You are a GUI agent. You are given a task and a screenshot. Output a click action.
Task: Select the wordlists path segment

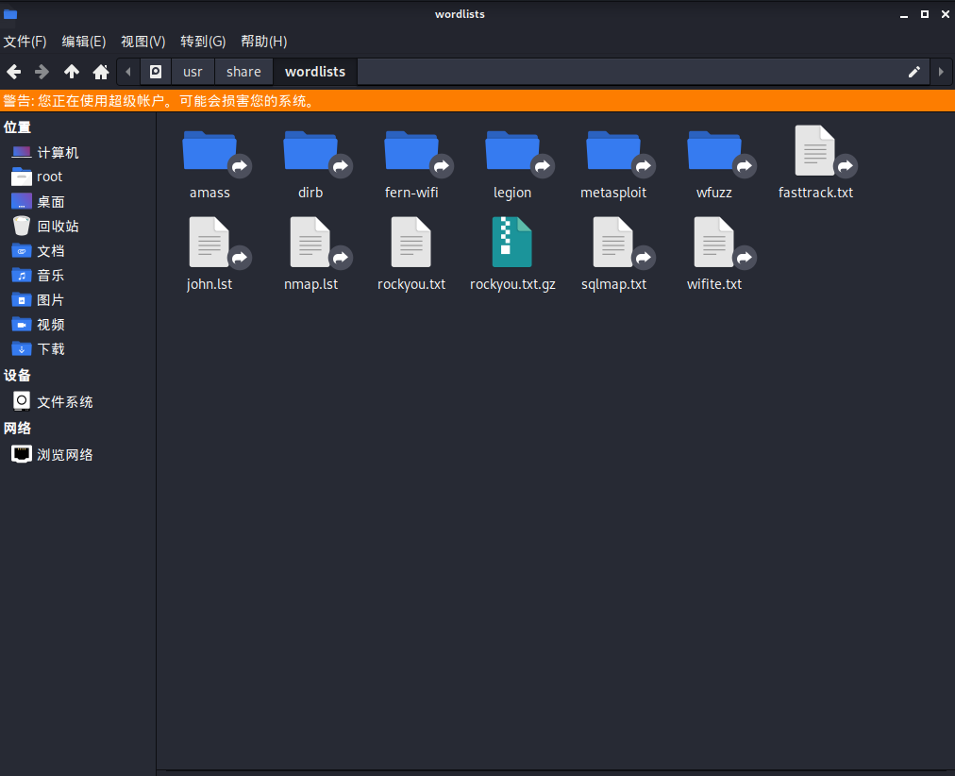pyautogui.click(x=315, y=72)
